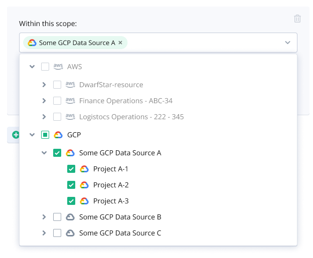
Task: Select the Some GCP Data Source C label
Action: tap(120, 233)
